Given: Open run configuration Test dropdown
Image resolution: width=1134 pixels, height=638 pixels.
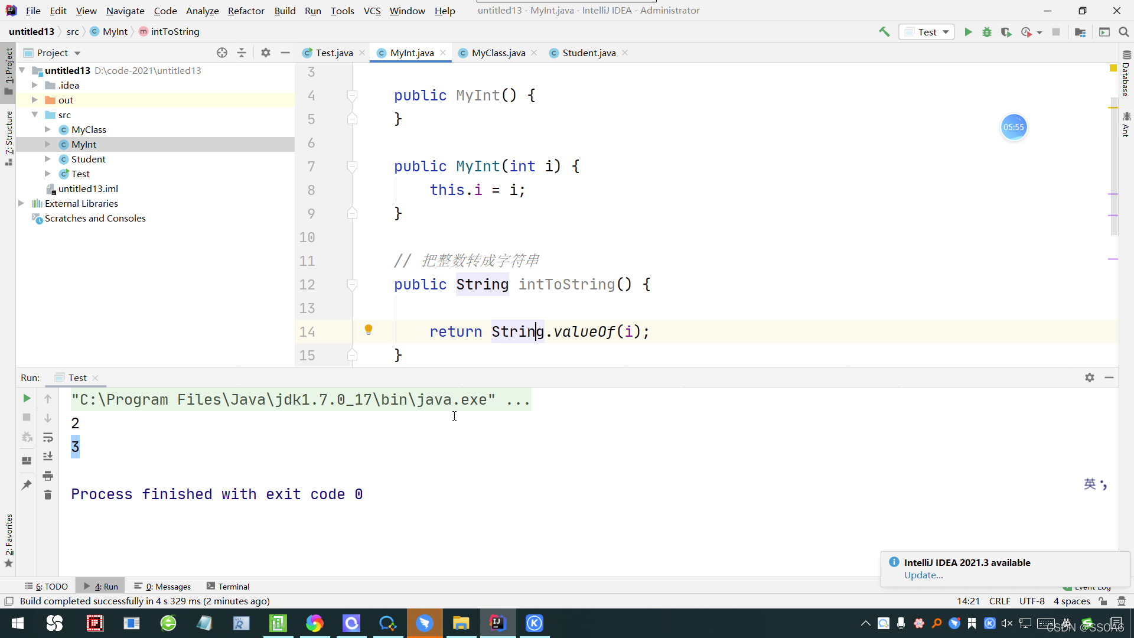Looking at the screenshot, I should [x=926, y=32].
